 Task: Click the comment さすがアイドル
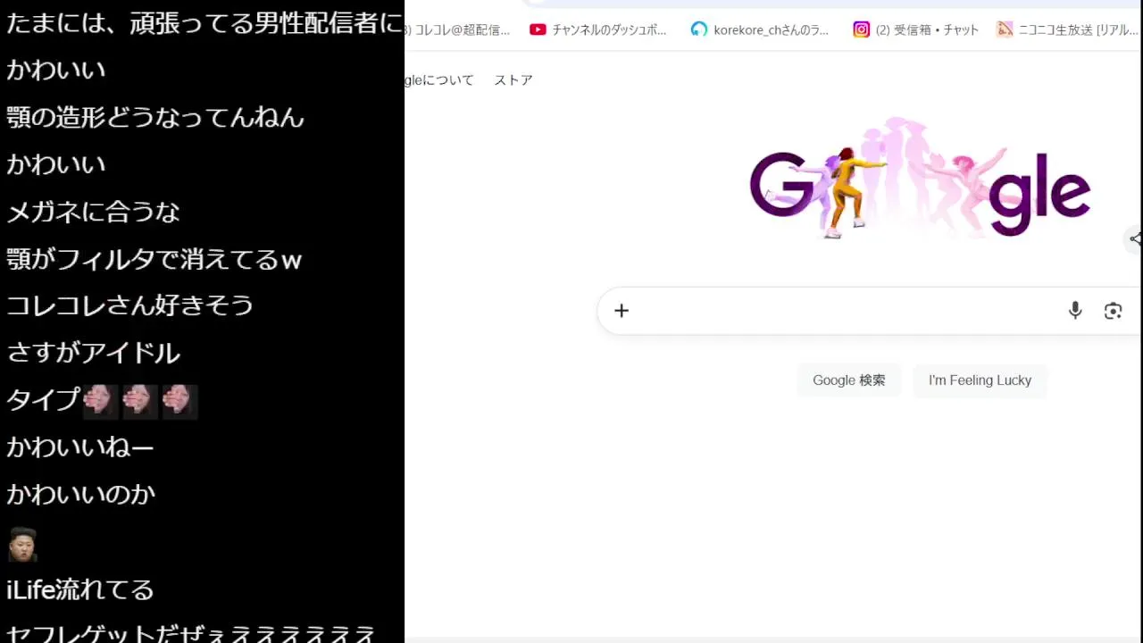tap(94, 353)
